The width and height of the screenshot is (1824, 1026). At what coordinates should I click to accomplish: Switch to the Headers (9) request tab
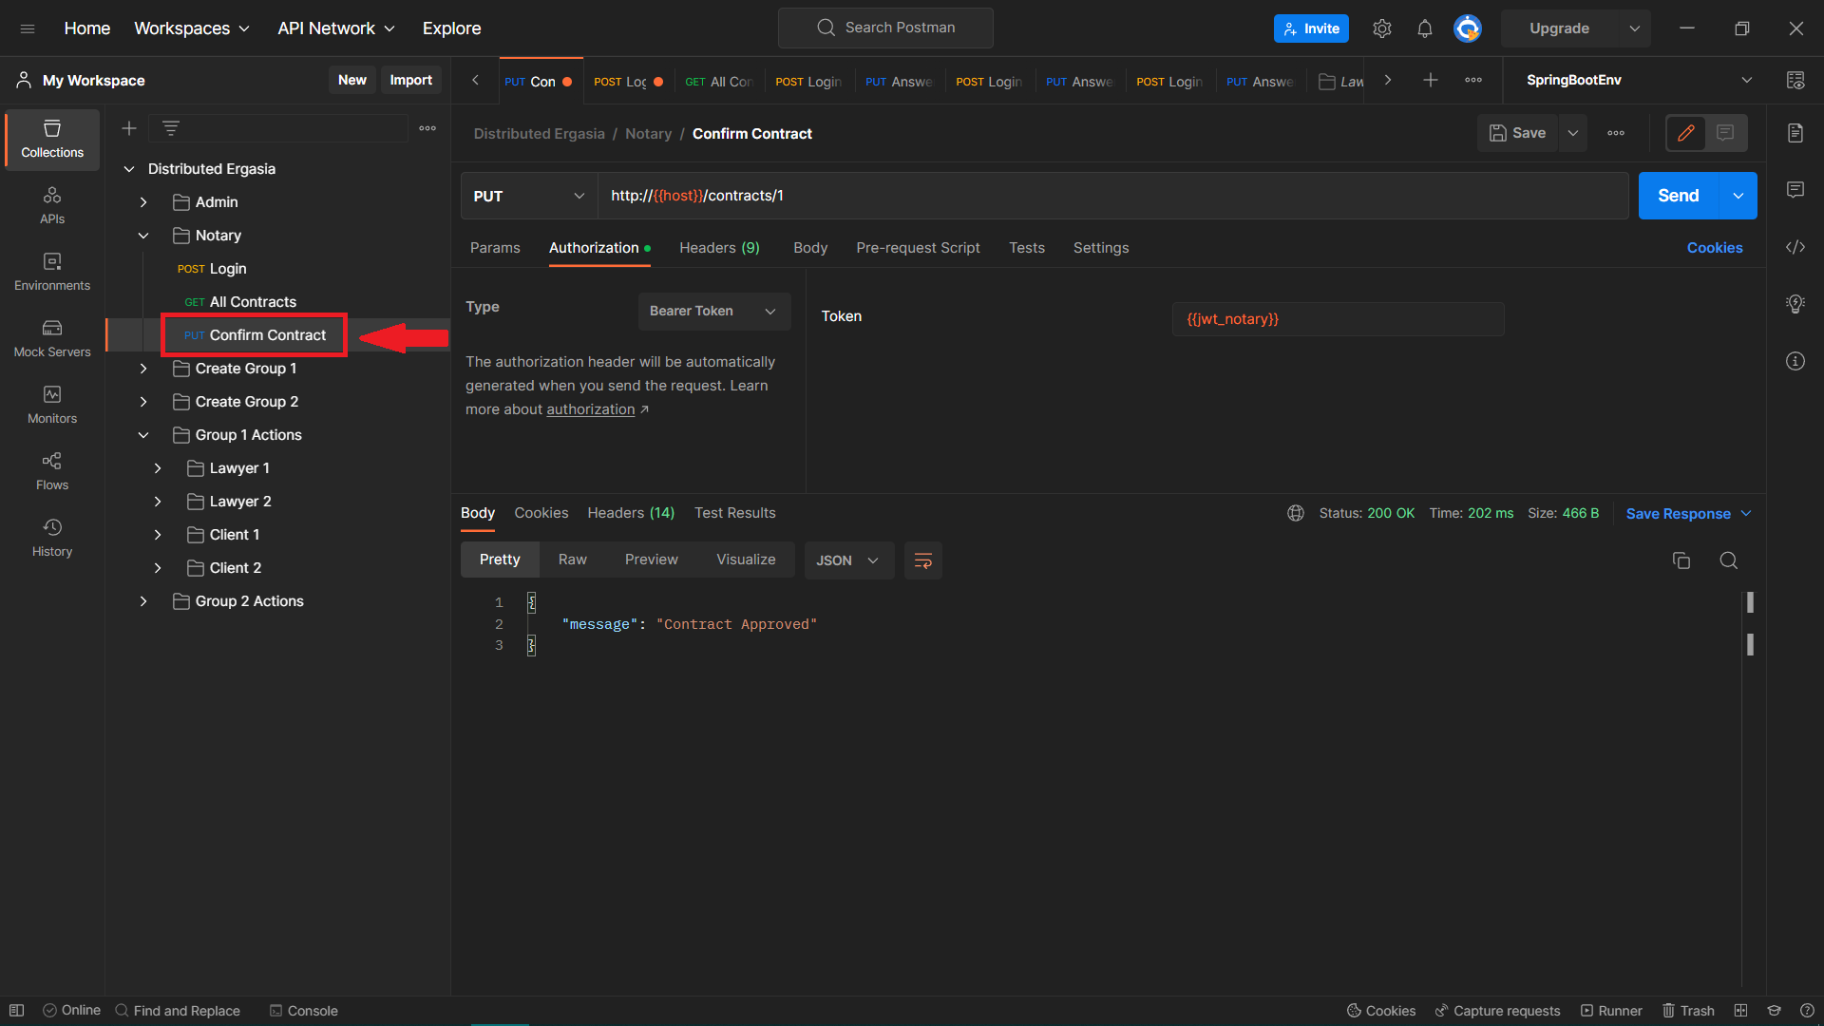[x=719, y=248]
